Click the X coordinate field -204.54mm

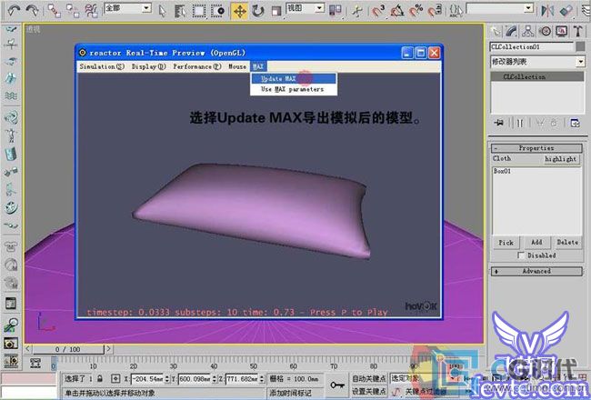click(148, 378)
